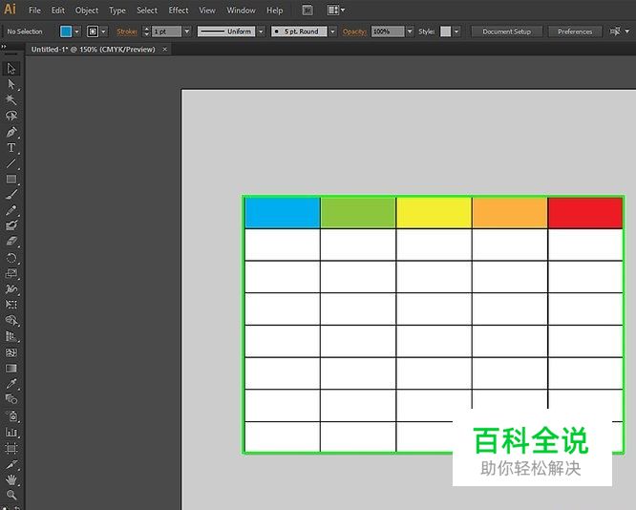
Task: Choose the Blob Brush tool
Action: [x=11, y=225]
